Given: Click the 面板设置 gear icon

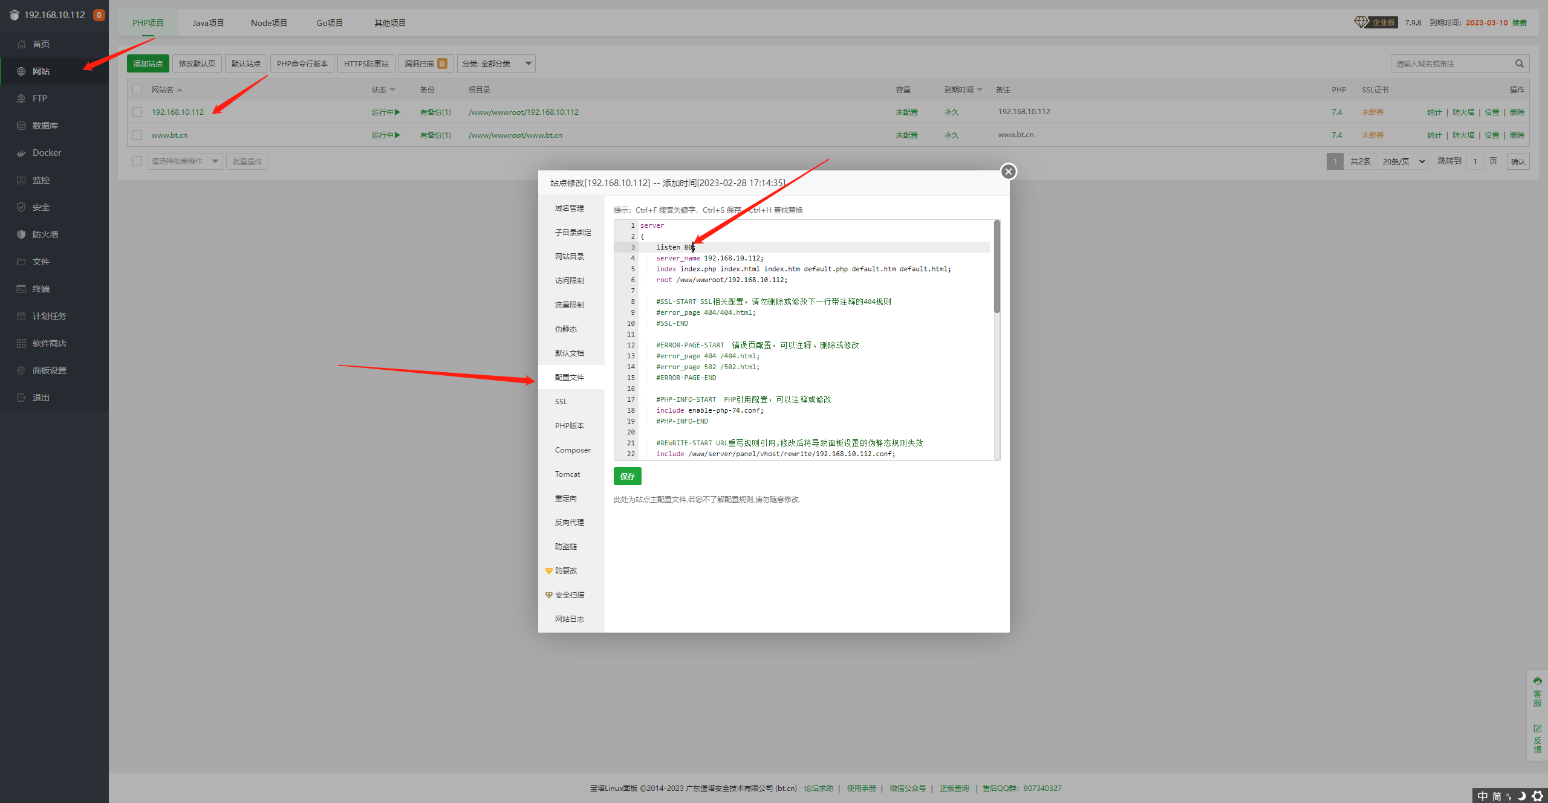Looking at the screenshot, I should (21, 370).
